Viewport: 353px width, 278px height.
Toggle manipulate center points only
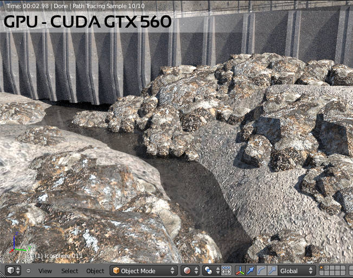point(226,270)
